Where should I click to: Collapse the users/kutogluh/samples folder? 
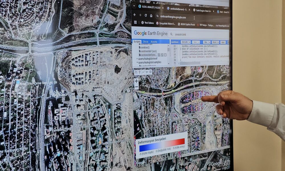coord(137,62)
